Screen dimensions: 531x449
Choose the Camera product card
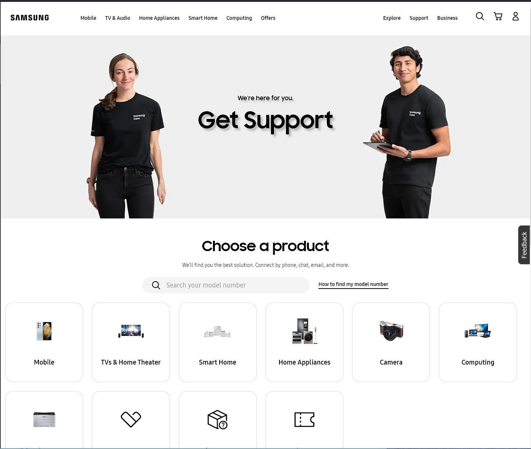[x=391, y=342]
